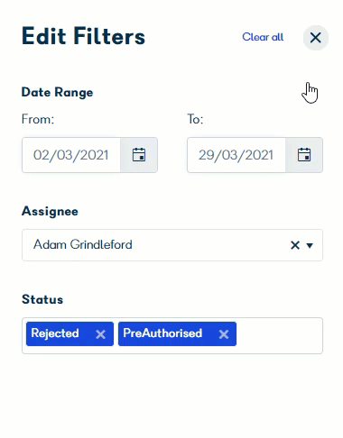The image size is (343, 438).
Task: Click the Assignee section label
Action: coord(50,211)
